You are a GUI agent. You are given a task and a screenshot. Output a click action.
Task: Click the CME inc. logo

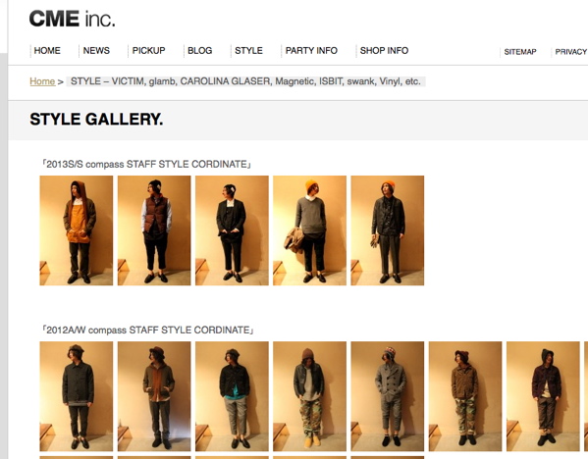click(72, 19)
